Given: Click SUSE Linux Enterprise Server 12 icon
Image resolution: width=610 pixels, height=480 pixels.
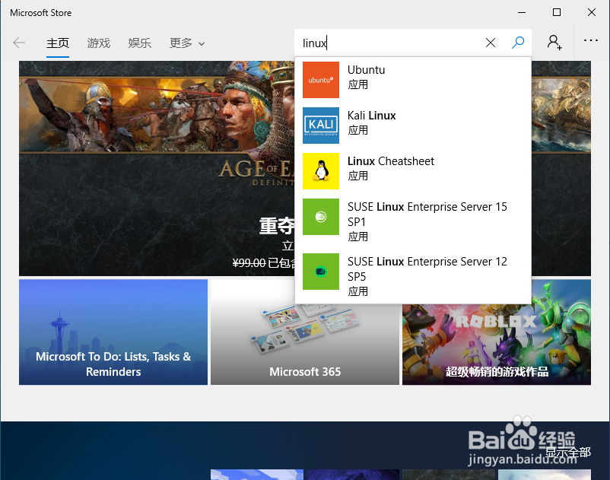Looking at the screenshot, I should 321,272.
